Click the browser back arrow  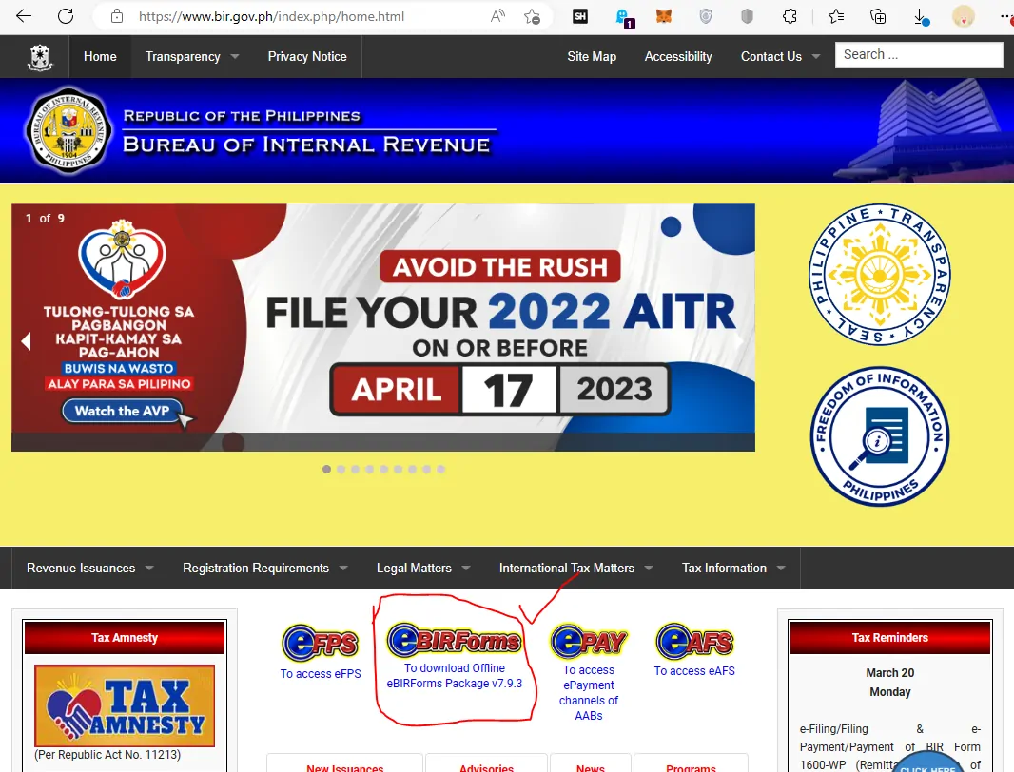[23, 16]
